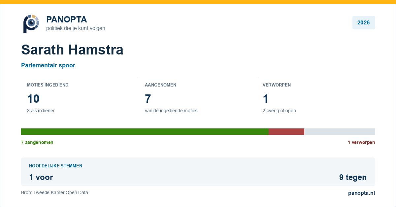The width and height of the screenshot is (396, 207).
Task: Click the adopted motions value 7
Action: click(x=148, y=99)
